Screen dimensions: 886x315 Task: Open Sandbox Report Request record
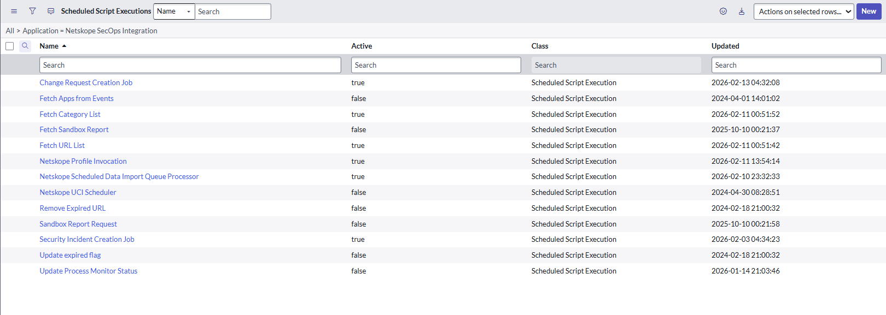pyautogui.click(x=78, y=224)
